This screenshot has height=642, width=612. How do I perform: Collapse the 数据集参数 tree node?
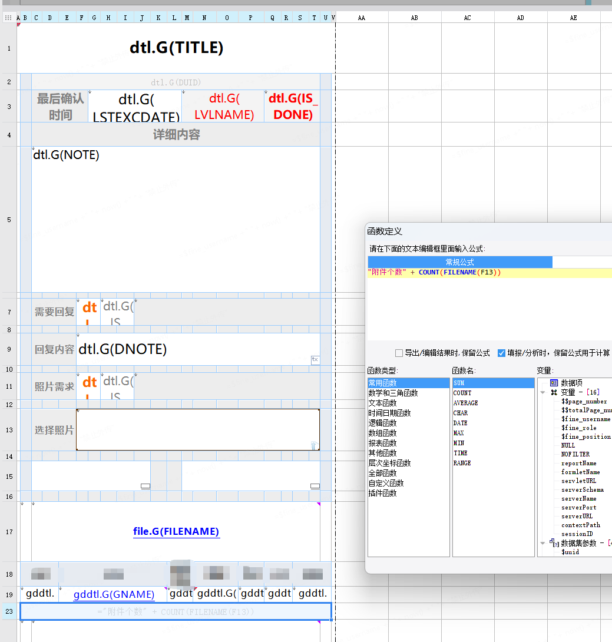point(543,543)
